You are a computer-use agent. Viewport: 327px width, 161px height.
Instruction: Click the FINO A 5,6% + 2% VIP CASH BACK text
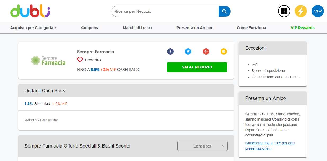coord(108,70)
